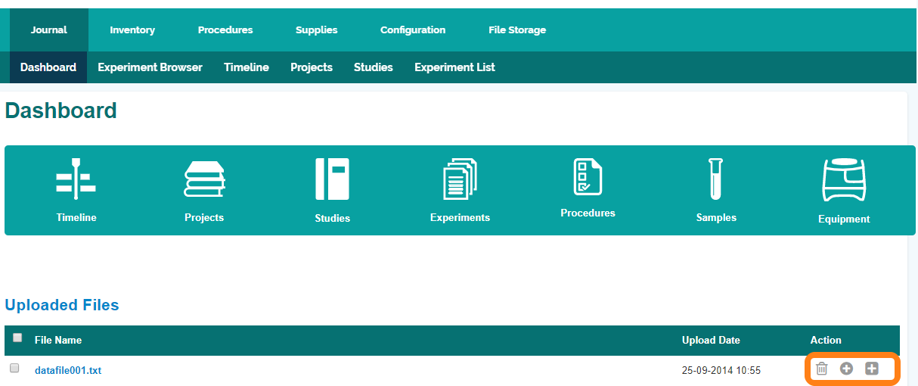Click the Projects stacked books icon

tap(204, 180)
